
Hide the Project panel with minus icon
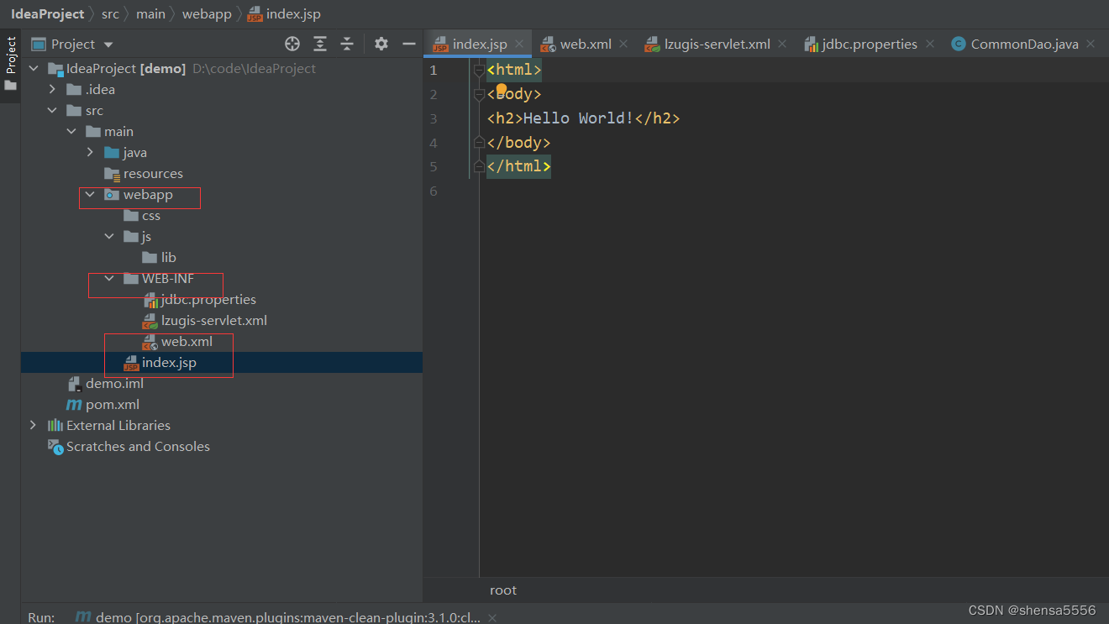point(409,44)
